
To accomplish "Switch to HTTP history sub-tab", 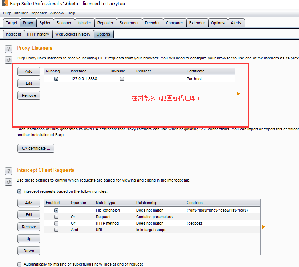I will 38,34.
